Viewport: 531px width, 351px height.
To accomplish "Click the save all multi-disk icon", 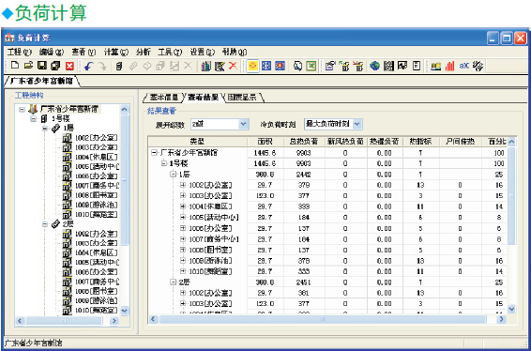I will 55,66.
